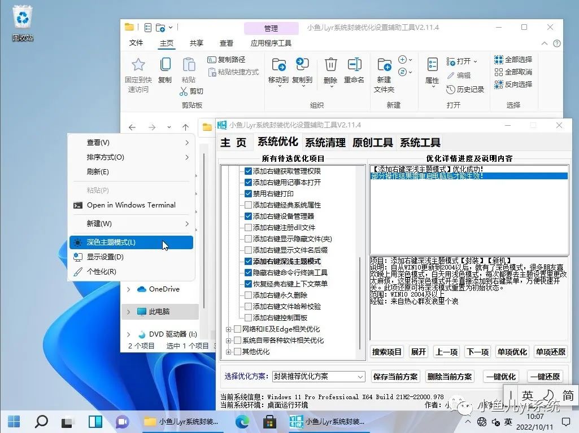Click Copy Path (复制路径) in the ribbon

tap(227, 60)
